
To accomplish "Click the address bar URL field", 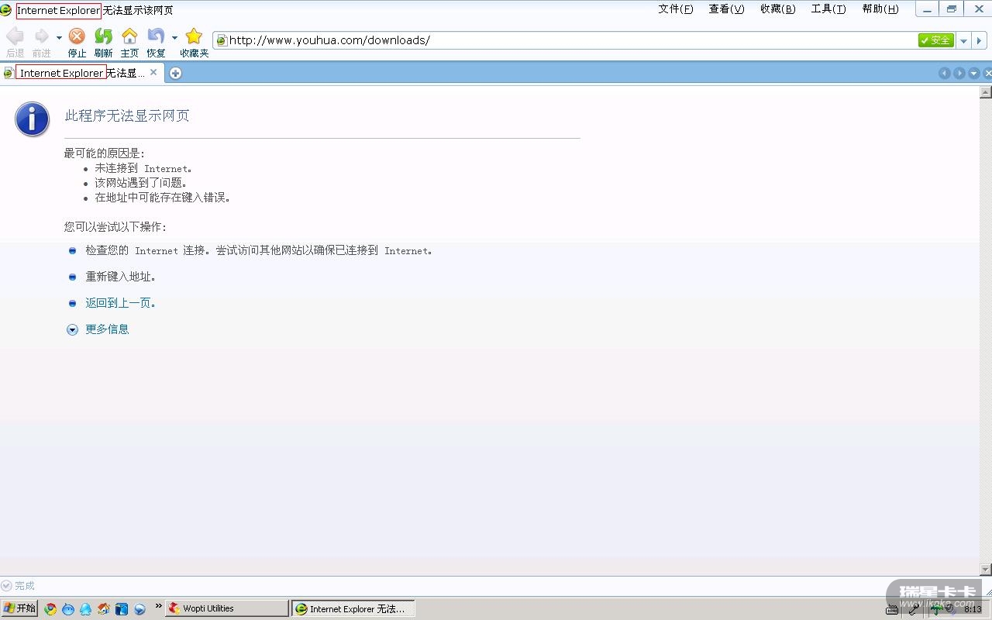I will [x=570, y=40].
